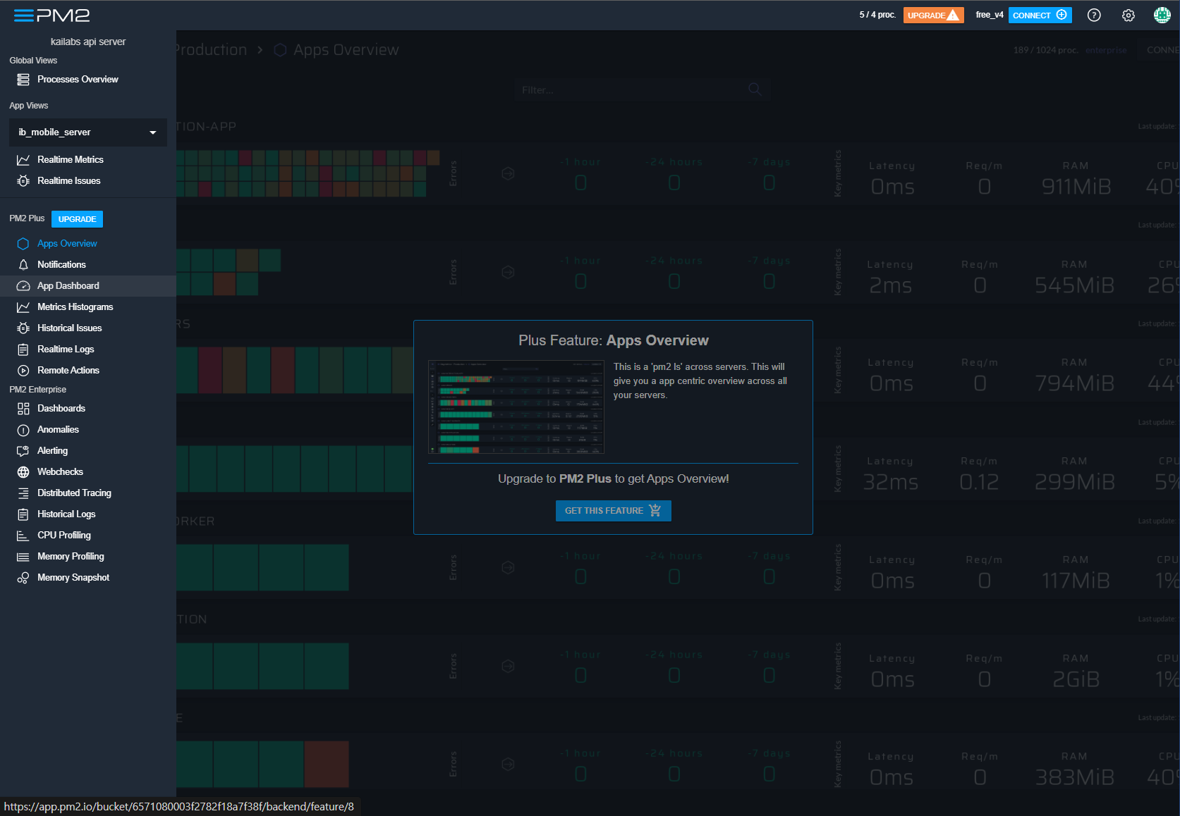Click the CPU Profiling icon
This screenshot has width=1180, height=816.
click(x=23, y=536)
